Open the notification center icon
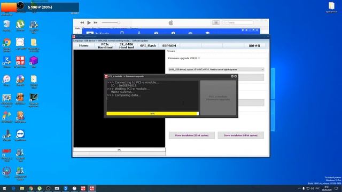Screen dimensions: 342x192 click(336, 188)
